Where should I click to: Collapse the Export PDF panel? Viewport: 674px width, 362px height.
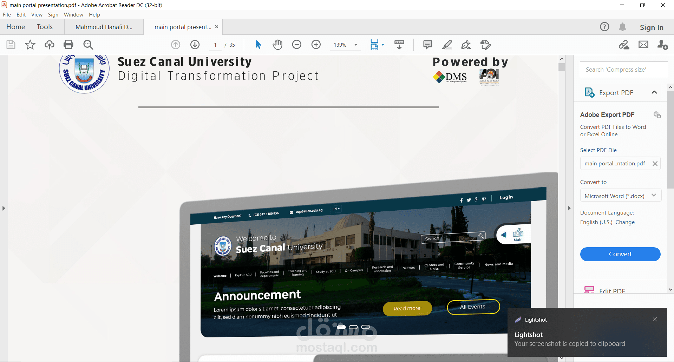point(654,92)
